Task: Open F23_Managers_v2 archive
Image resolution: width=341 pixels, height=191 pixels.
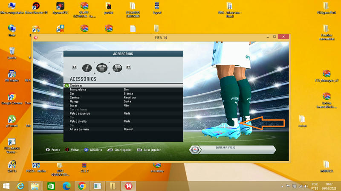Action: click(327, 76)
